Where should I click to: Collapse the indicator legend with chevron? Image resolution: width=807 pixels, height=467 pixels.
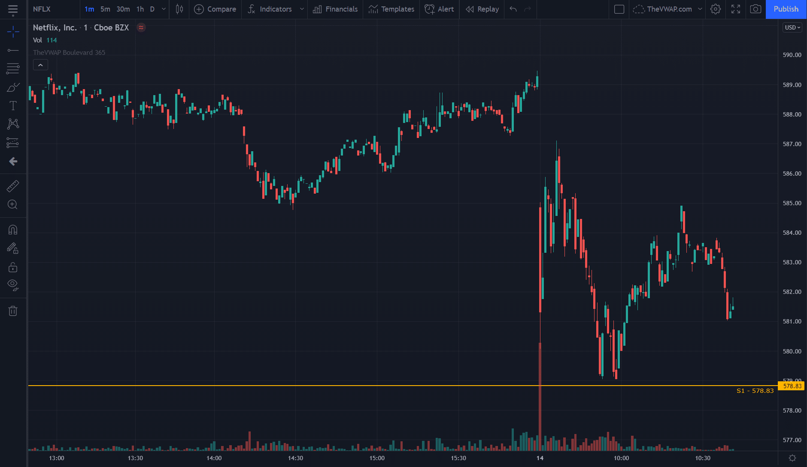pyautogui.click(x=40, y=65)
